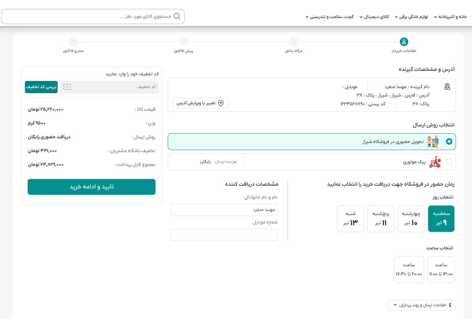472x327 pixels.
Task: Click the انتخاب روش ارسال heading
Action: (x=434, y=125)
